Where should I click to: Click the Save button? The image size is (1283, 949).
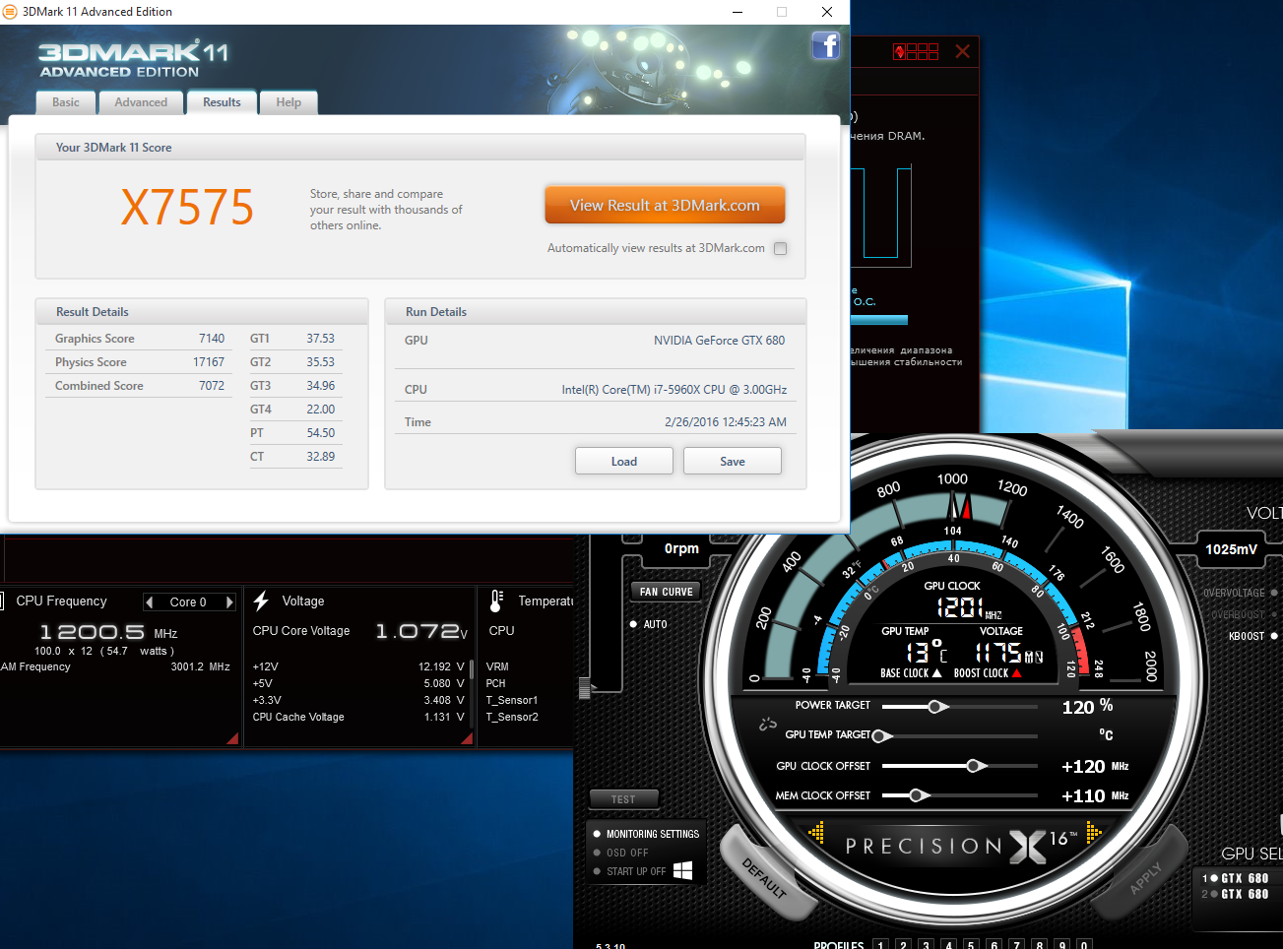coord(733,461)
